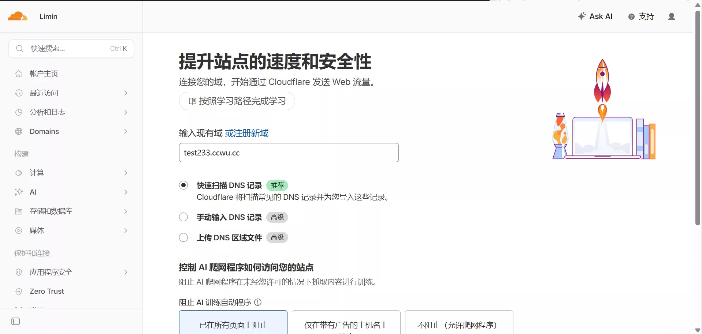Viewport: 702px width, 334px height.
Task: Select the 快速扫描 DNS 记录 radio button
Action: (183, 185)
